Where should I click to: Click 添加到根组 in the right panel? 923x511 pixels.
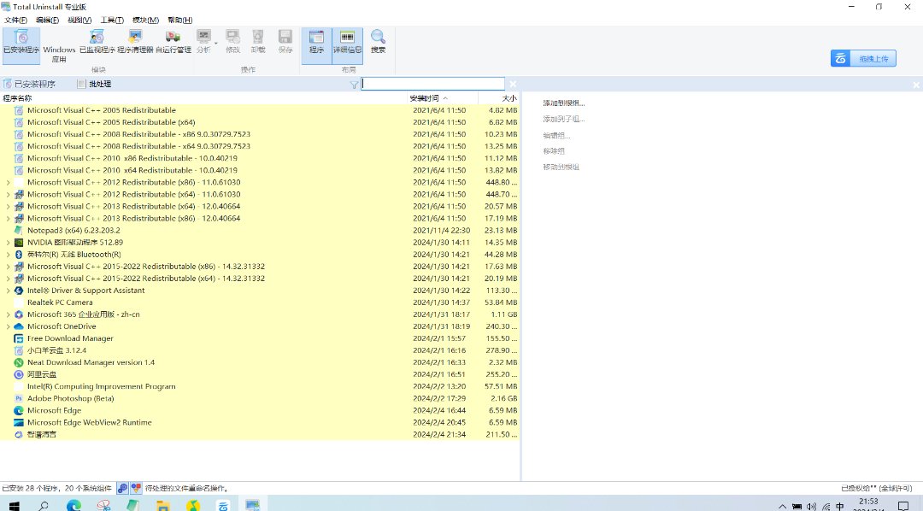[x=563, y=103]
